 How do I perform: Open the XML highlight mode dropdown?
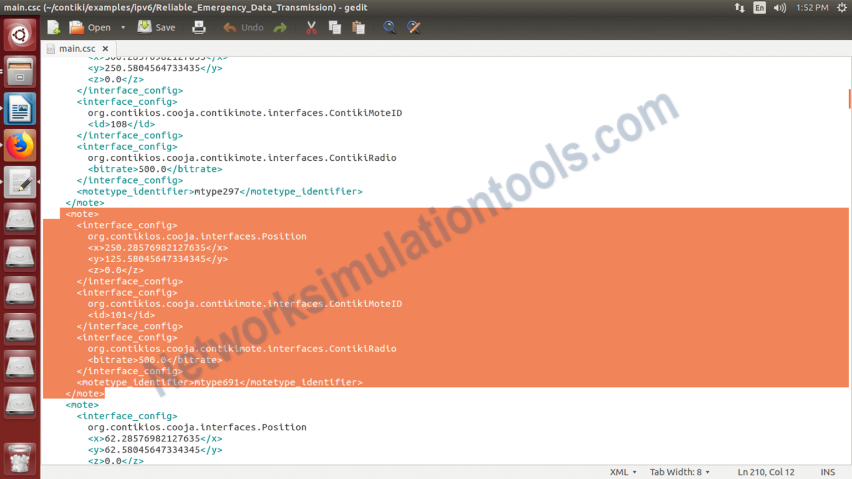click(x=622, y=472)
